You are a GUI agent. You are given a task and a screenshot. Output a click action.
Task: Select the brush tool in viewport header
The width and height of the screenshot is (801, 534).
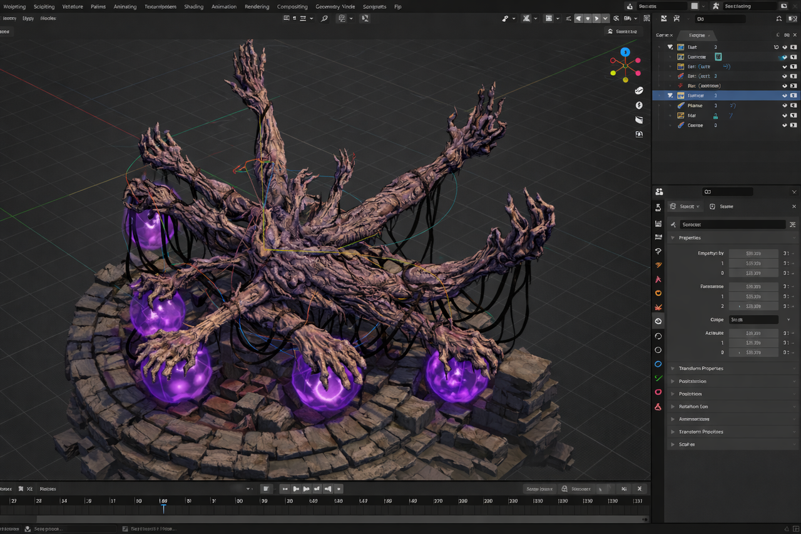point(505,18)
